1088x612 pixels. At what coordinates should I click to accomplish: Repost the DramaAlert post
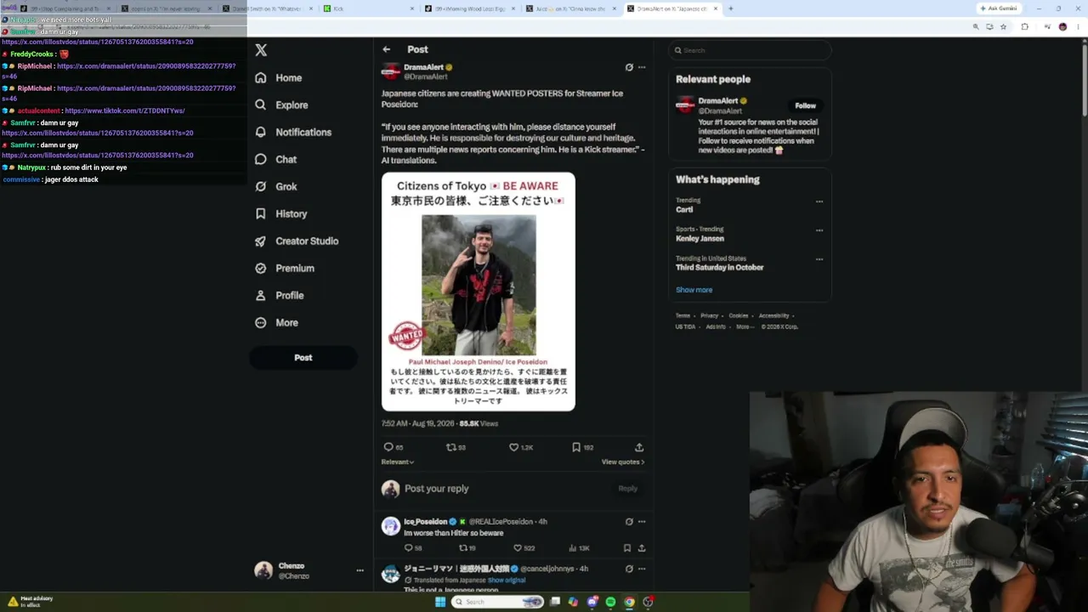point(451,447)
